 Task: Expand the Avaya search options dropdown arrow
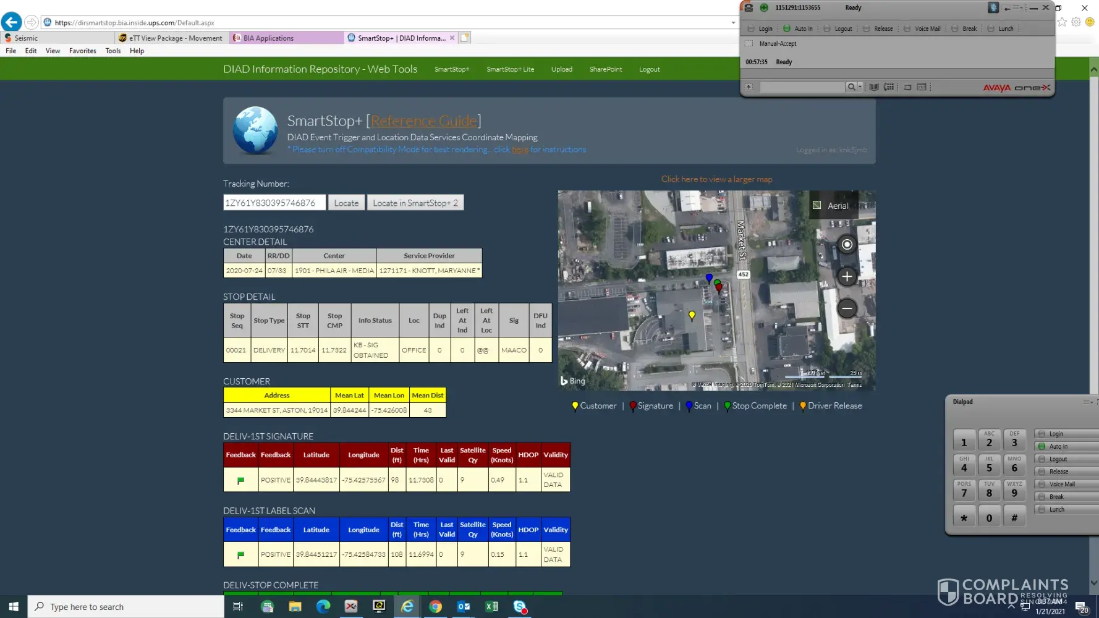tap(860, 87)
